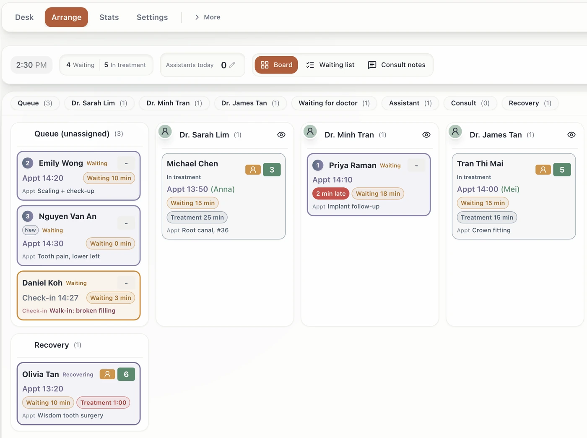
Task: Open the Desk tab
Action: pyautogui.click(x=24, y=17)
